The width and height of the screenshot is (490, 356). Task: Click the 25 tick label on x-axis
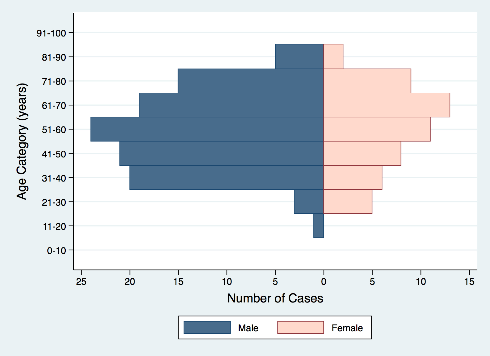coord(81,282)
